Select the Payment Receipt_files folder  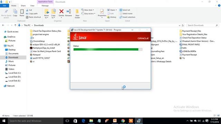[x=190, y=31]
